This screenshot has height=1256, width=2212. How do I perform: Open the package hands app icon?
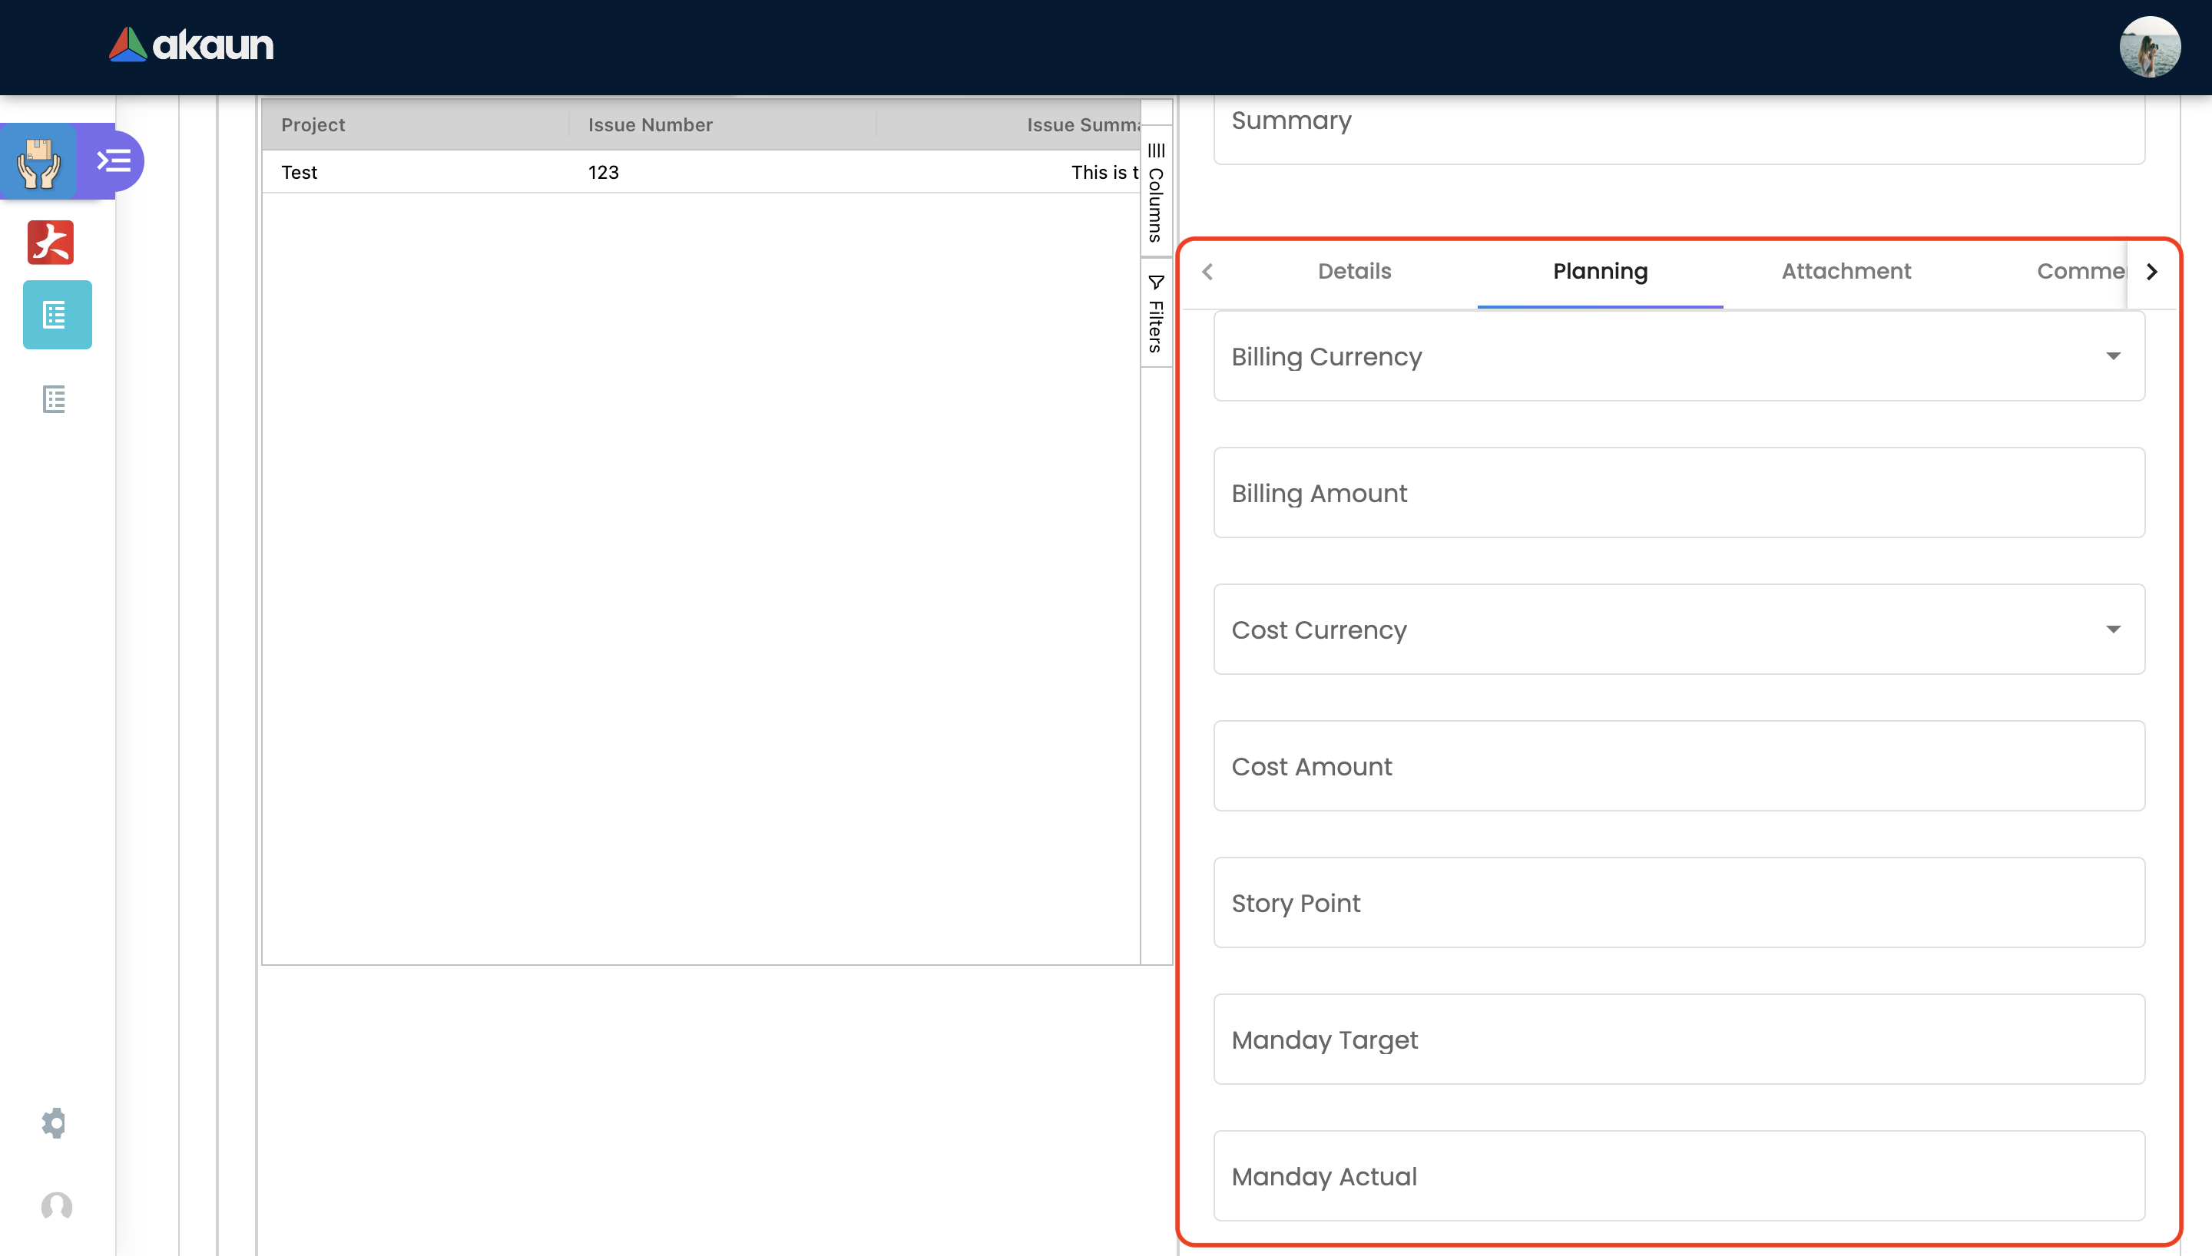pos(39,161)
